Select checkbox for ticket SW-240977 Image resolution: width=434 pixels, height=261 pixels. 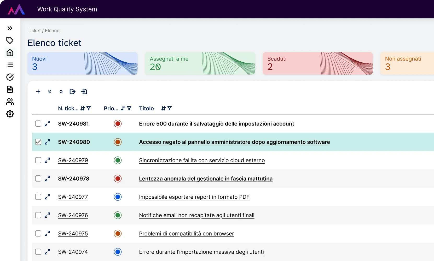coord(38,197)
